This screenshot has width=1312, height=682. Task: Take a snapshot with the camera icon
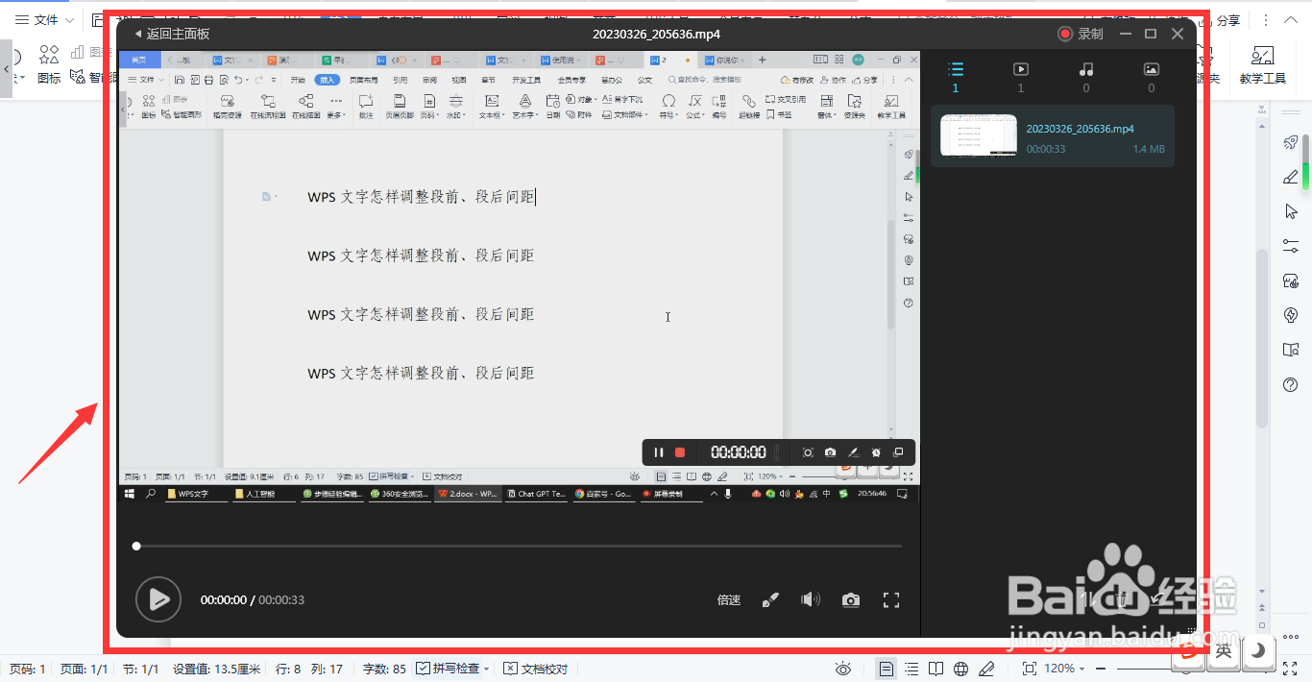coord(851,600)
